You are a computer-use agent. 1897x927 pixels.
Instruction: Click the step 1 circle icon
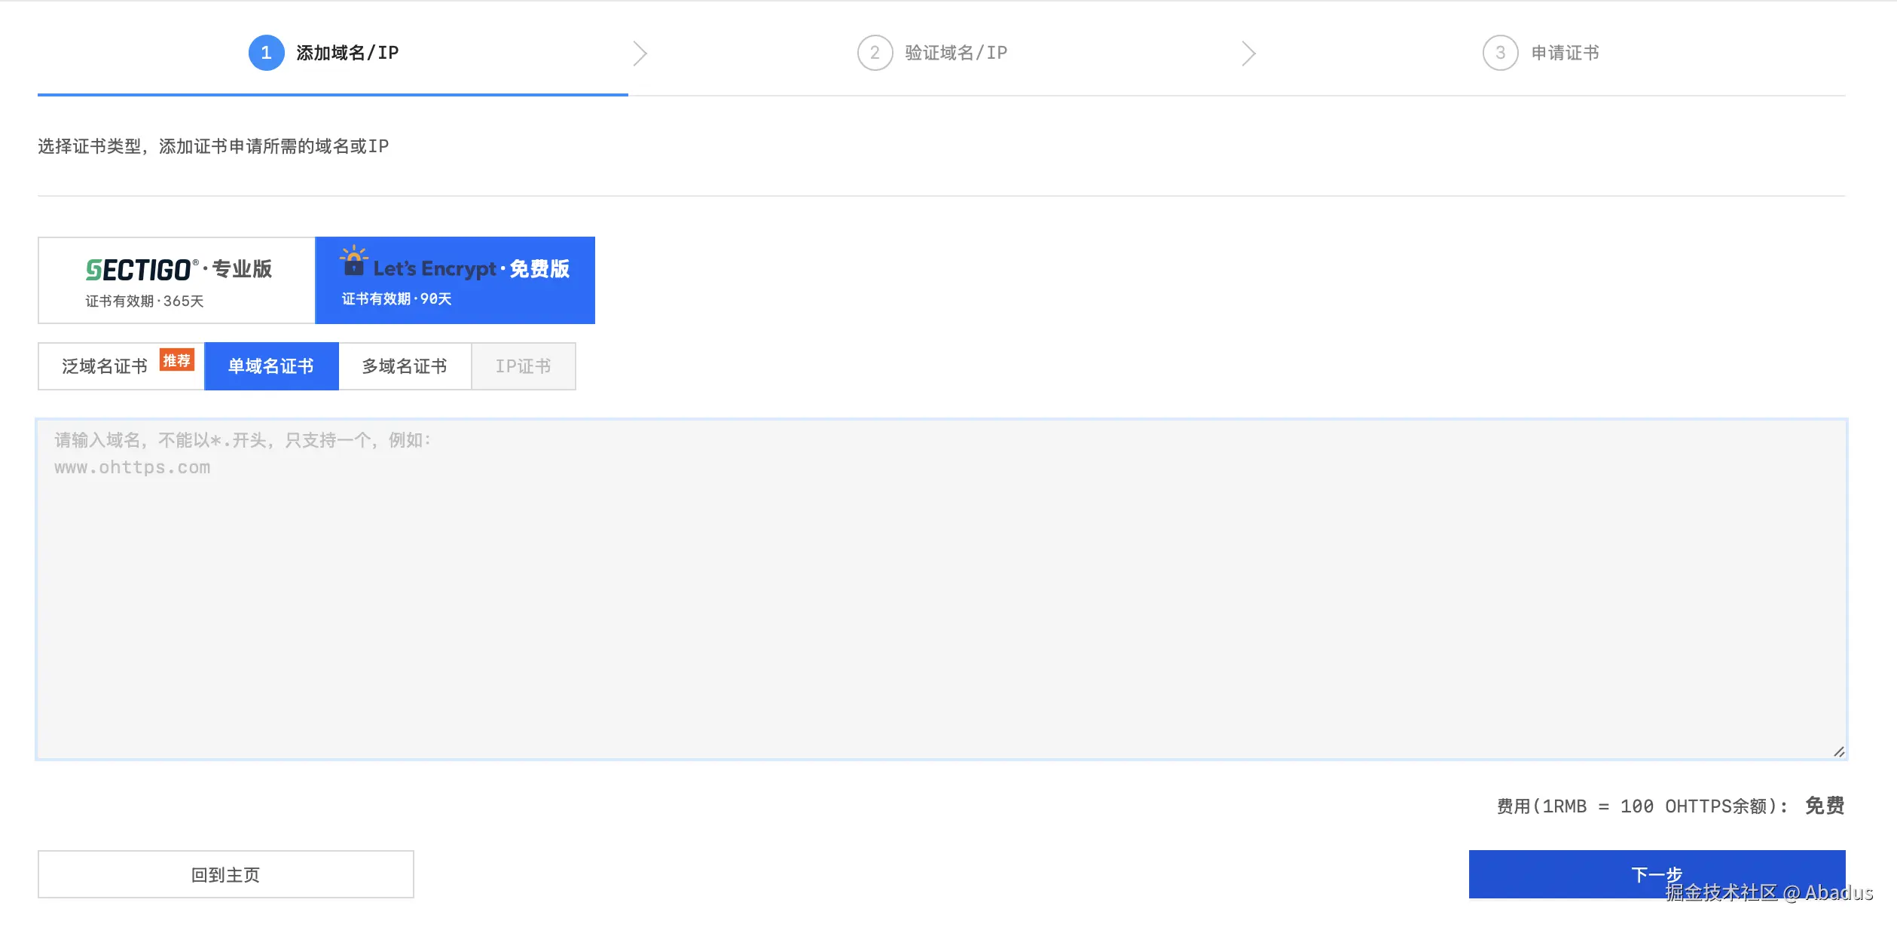(266, 53)
